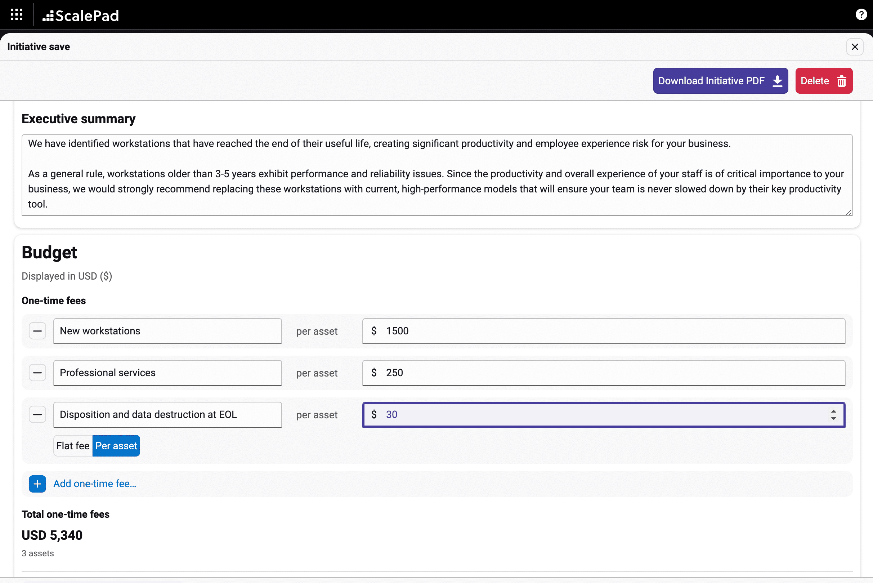Select the Per asset option
873x583 pixels.
(116, 446)
